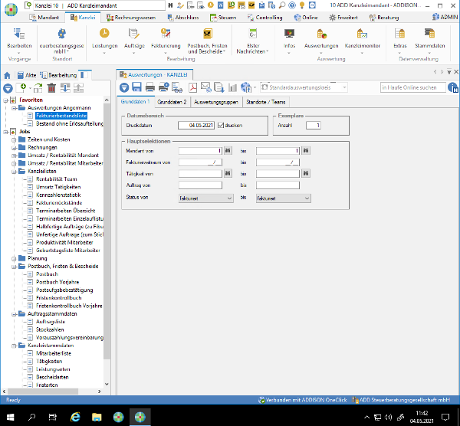Select Postbuch Vorjahre entry
Image resolution: width=460 pixels, height=426 pixels.
tap(58, 282)
